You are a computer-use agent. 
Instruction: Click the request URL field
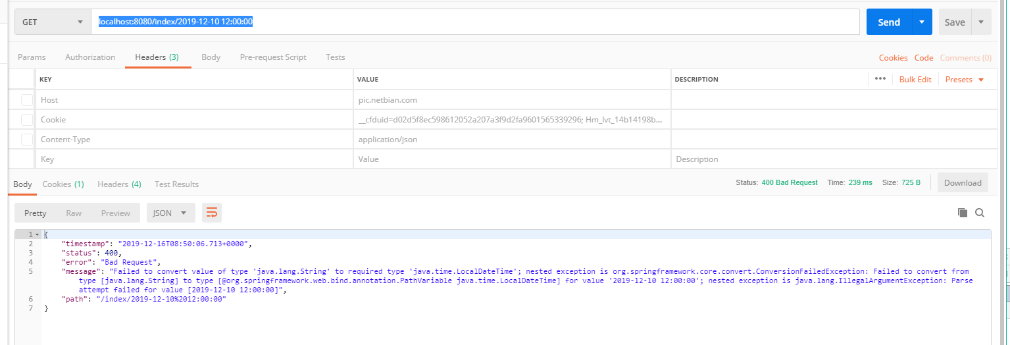(x=476, y=22)
